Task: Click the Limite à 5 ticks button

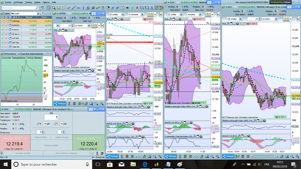Action: tap(62, 137)
